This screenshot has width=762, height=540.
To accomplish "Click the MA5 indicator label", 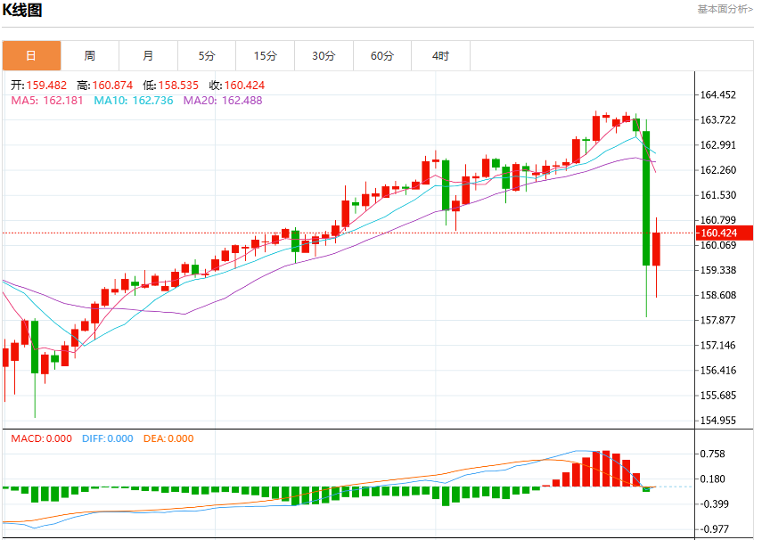I will tap(47, 101).
